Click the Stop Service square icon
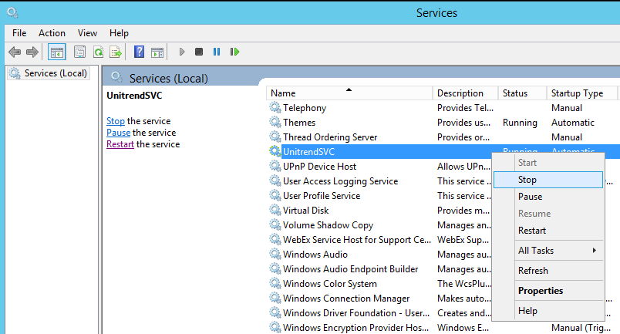This screenshot has height=334, width=620. click(x=199, y=52)
